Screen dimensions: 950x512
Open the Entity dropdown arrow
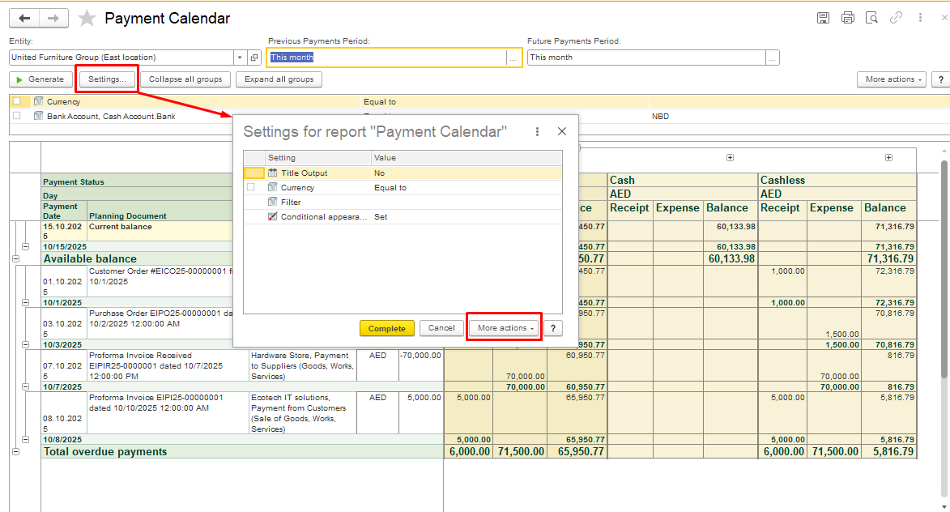click(240, 58)
